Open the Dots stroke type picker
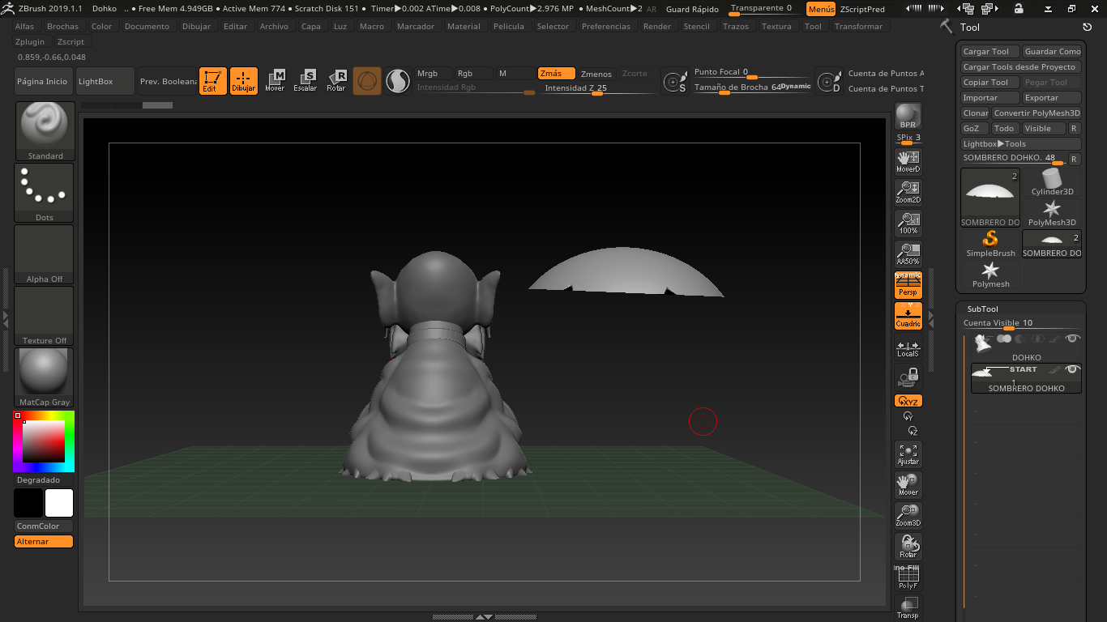 tap(45, 193)
